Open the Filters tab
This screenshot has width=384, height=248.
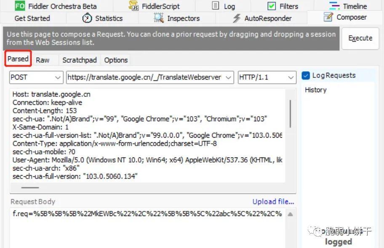(283, 6)
